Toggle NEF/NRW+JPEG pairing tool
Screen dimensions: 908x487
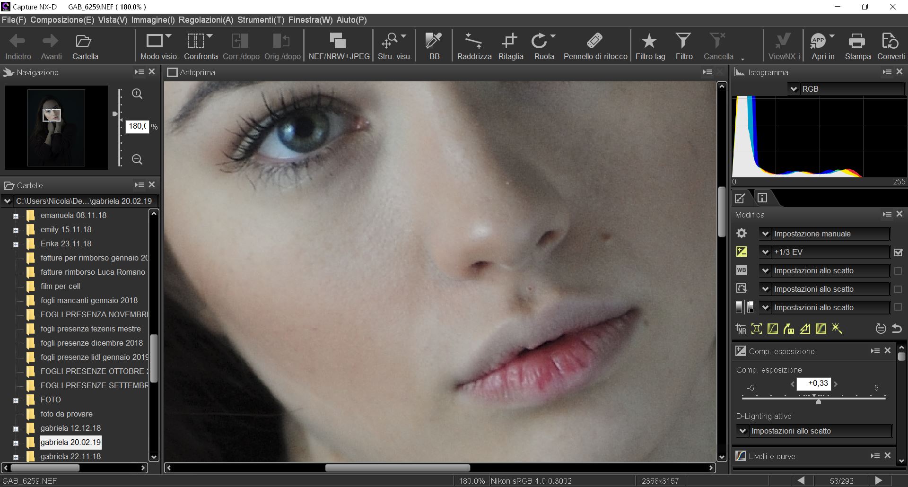tap(339, 46)
